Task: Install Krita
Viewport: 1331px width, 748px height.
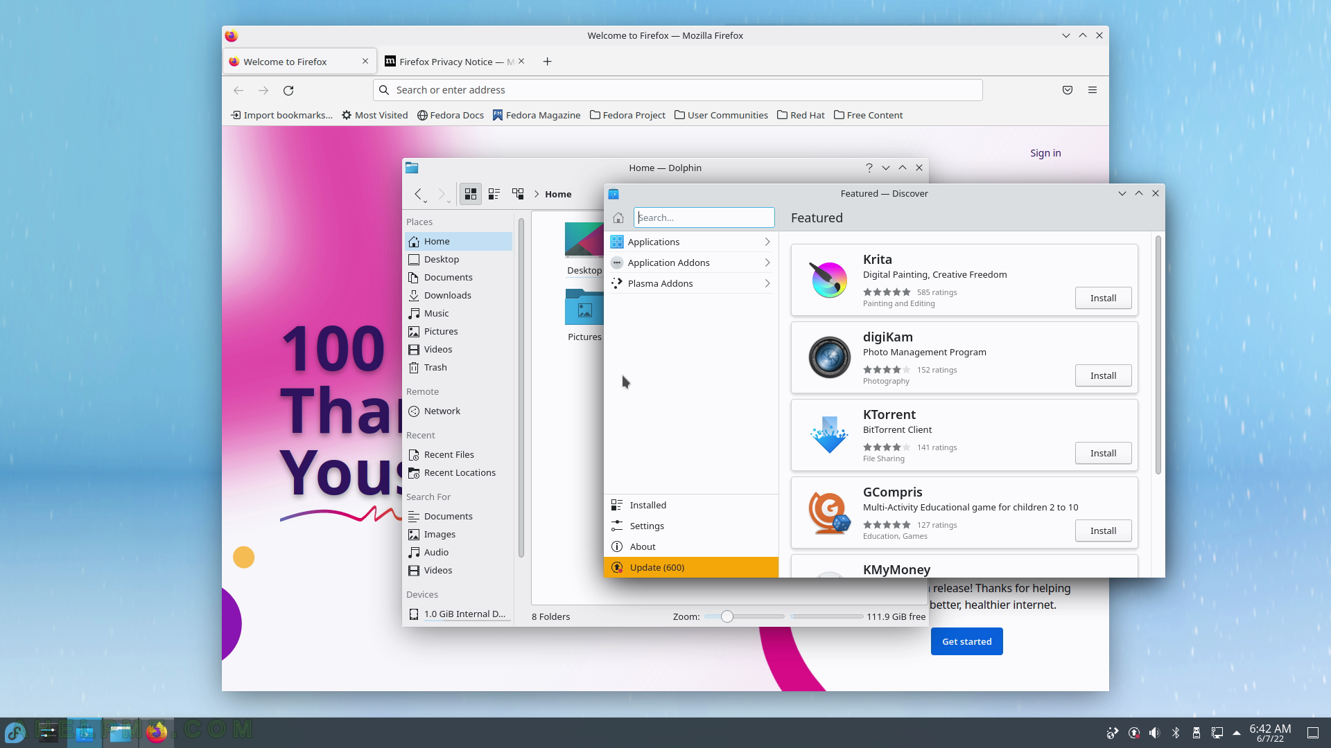Action: 1103,298
